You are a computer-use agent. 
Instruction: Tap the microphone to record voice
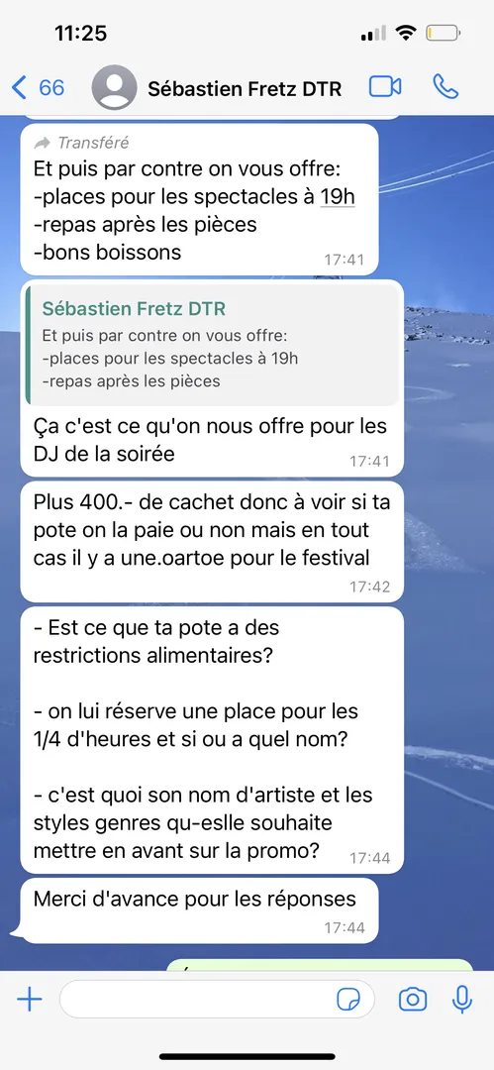[462, 1000]
